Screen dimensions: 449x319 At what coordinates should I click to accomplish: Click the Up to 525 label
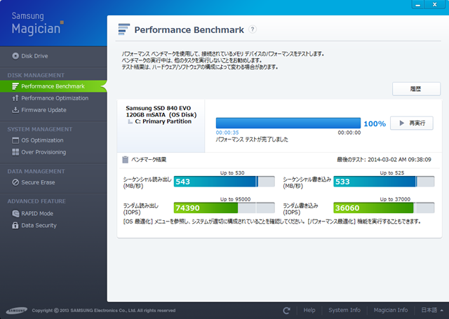pos(392,172)
